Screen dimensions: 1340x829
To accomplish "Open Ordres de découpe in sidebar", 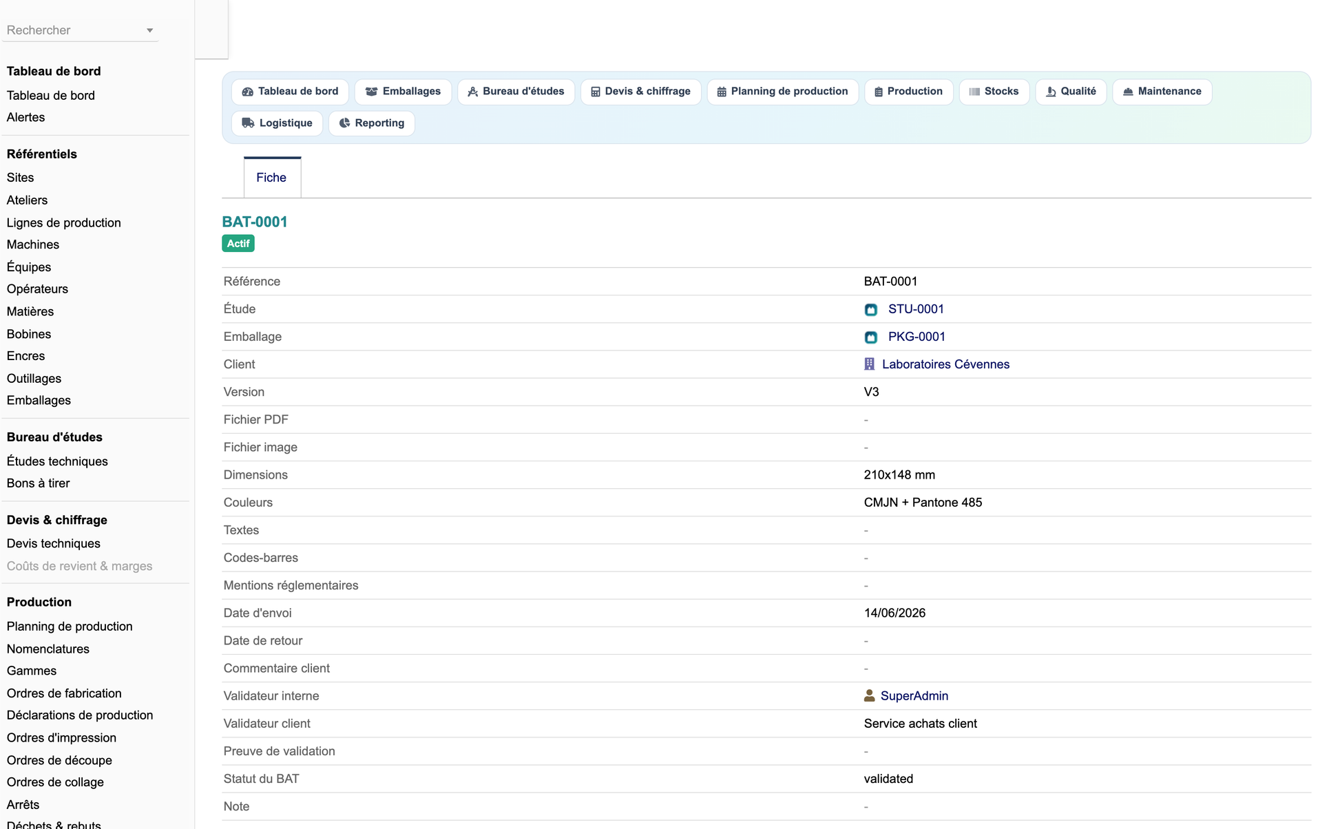I will (x=59, y=760).
